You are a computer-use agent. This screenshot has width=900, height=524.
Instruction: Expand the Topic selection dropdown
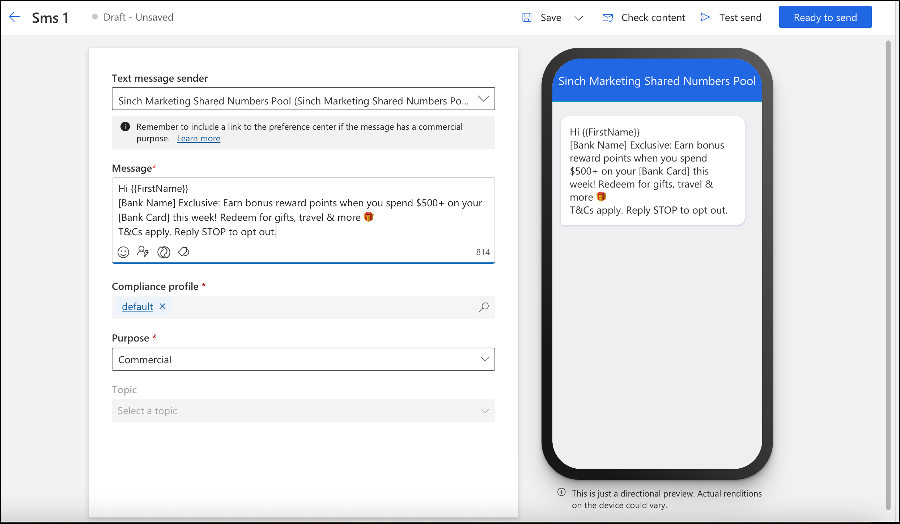[485, 411]
